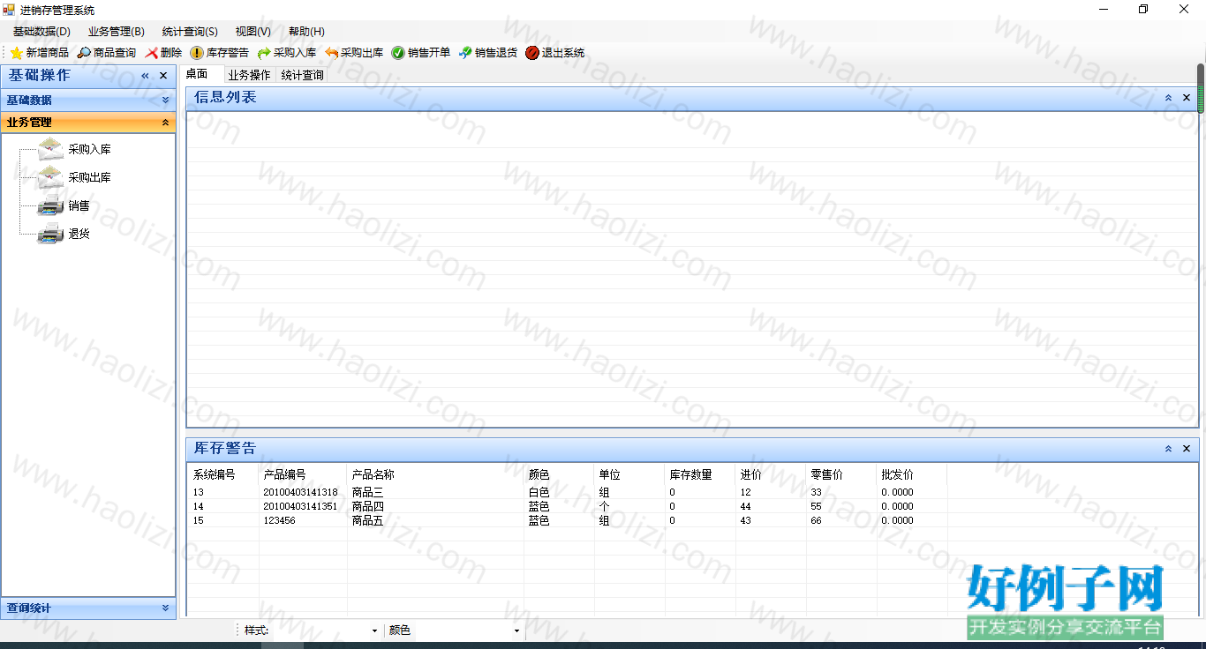
Task: Select the row for 商品三
Action: (568, 492)
